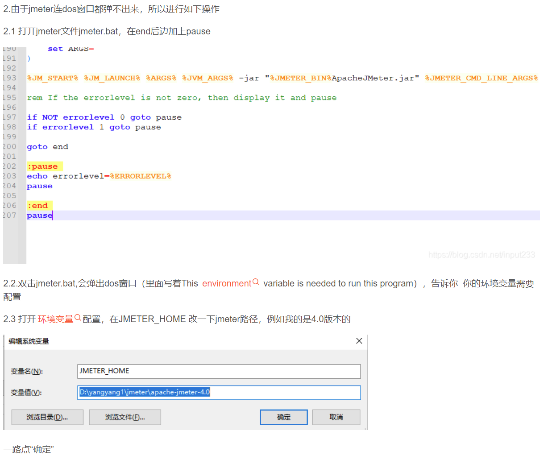Viewport: 552px width, 456px height.
Task: Close the 编辑系统变量 dialog
Action: pos(359,341)
